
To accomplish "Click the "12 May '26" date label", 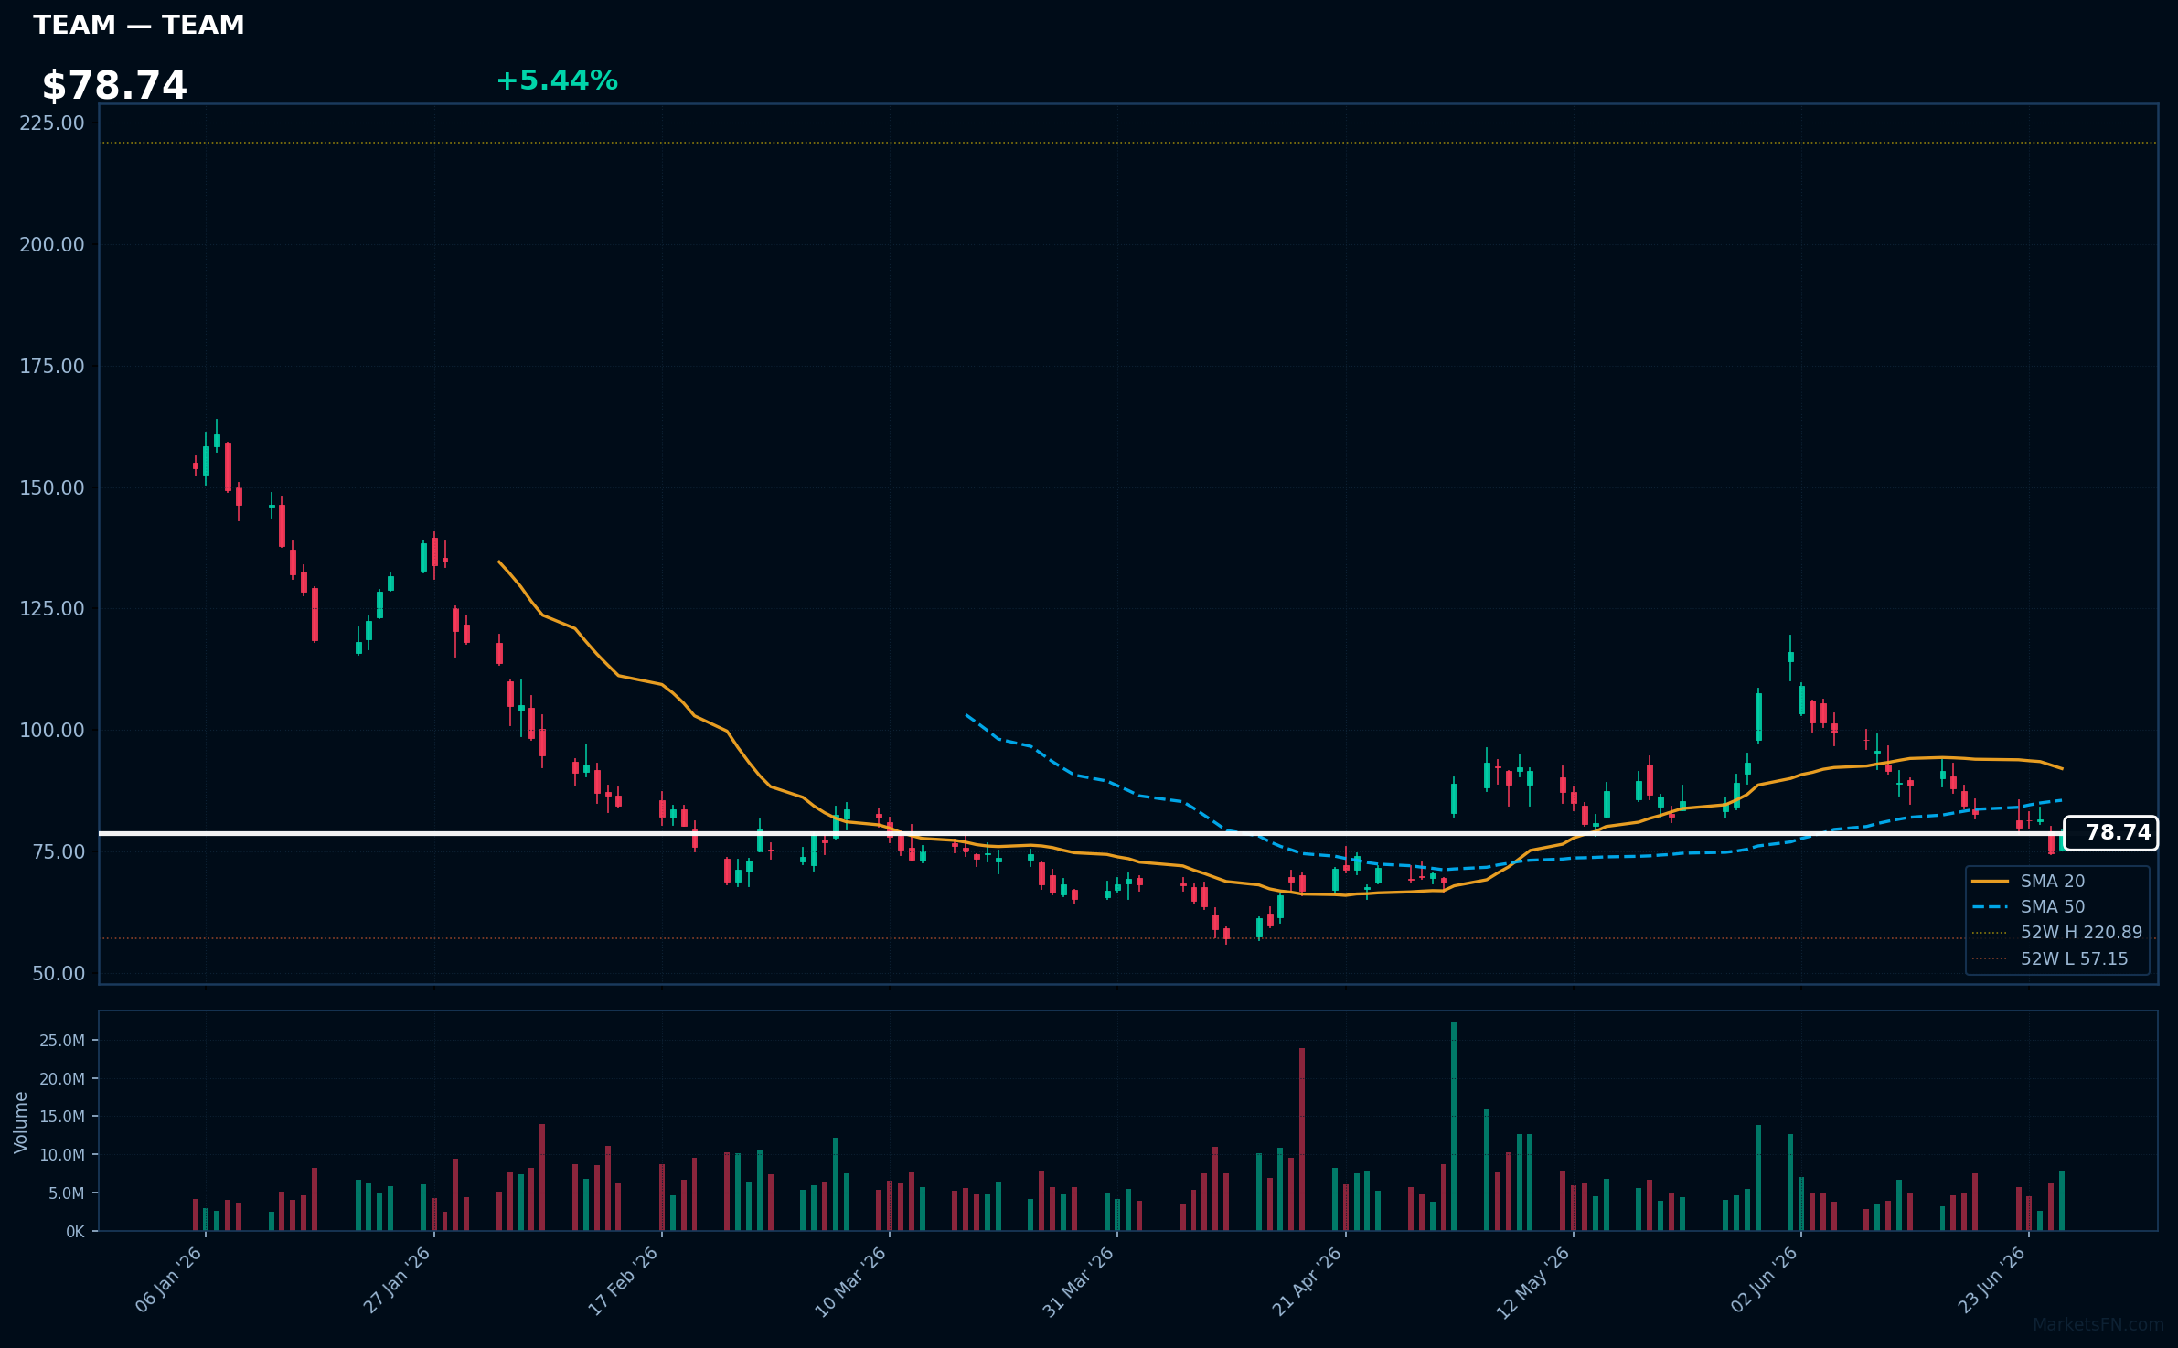I will point(1533,1282).
